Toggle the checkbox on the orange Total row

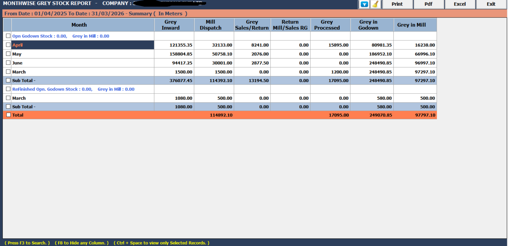click(9, 115)
